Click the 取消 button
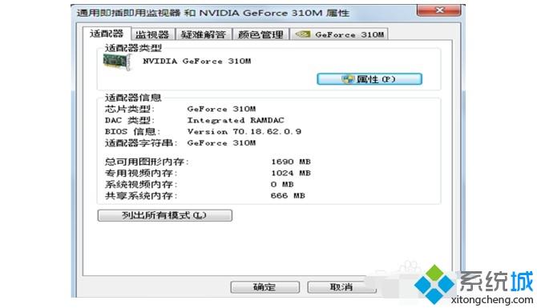The width and height of the screenshot is (537, 308). tap(341, 287)
